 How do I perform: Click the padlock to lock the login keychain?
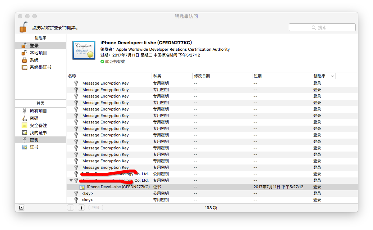click(24, 27)
